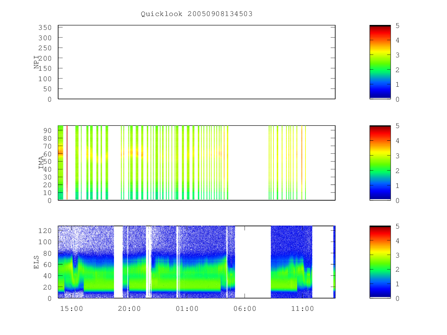Click the NPI axis label
The width and height of the screenshot is (447, 335).
pyautogui.click(x=37, y=62)
